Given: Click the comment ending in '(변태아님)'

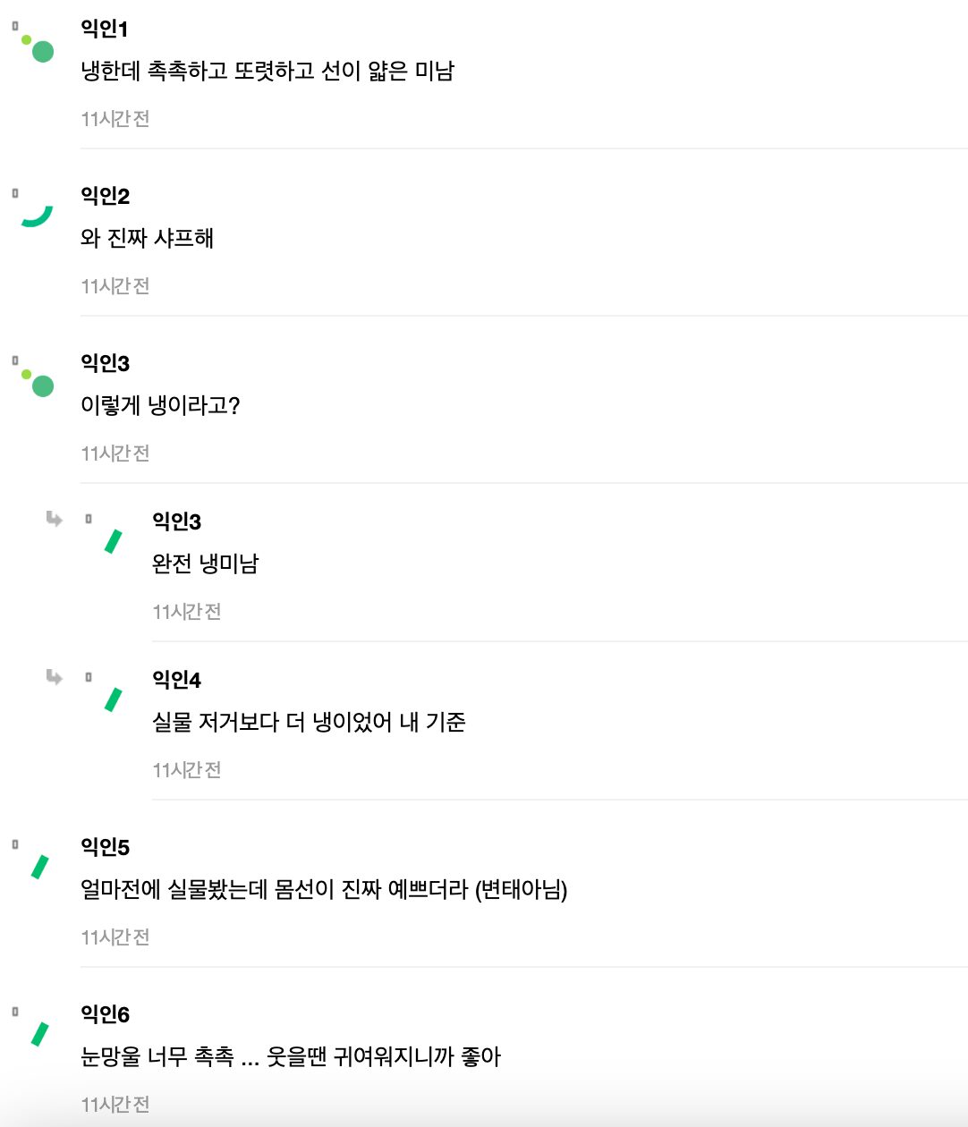Looking at the screenshot, I should [324, 890].
